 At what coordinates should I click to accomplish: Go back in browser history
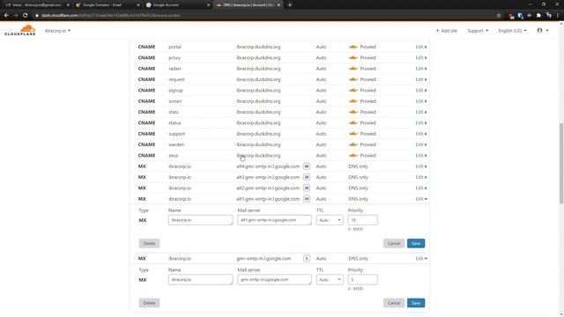(x=6, y=16)
